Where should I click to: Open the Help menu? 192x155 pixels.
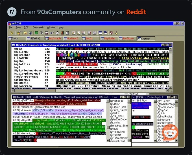pyautogui.click(x=61, y=27)
